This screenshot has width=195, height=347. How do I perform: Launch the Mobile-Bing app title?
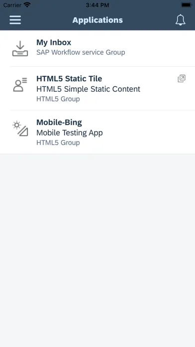[59, 122]
